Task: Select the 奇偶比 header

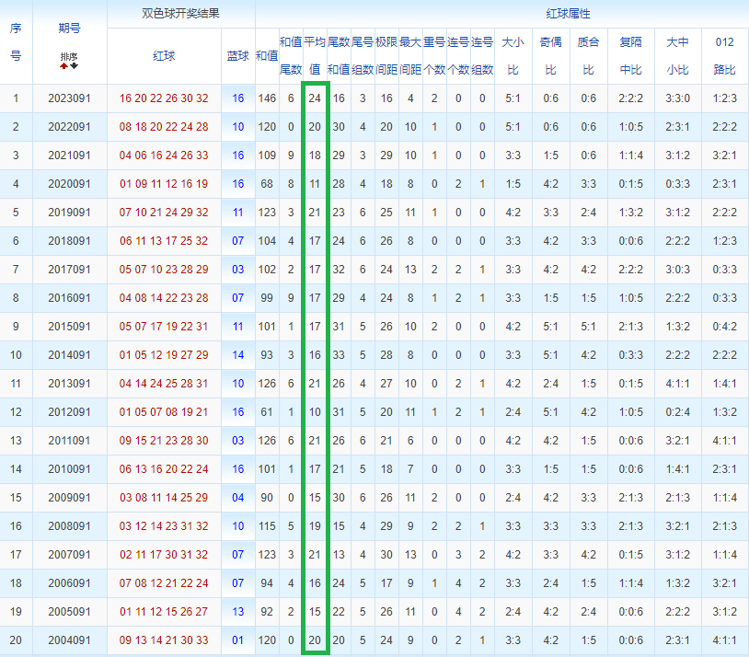Action: 551,56
